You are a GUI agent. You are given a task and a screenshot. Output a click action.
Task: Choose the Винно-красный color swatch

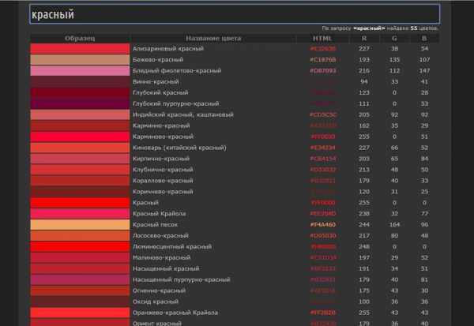click(80, 82)
